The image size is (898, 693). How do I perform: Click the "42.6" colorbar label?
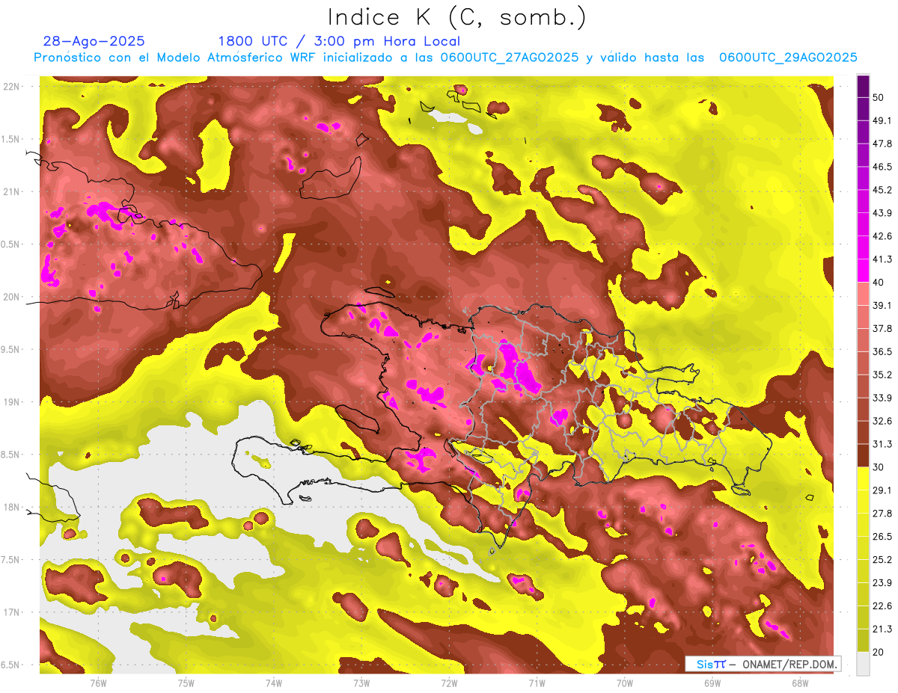tap(882, 236)
